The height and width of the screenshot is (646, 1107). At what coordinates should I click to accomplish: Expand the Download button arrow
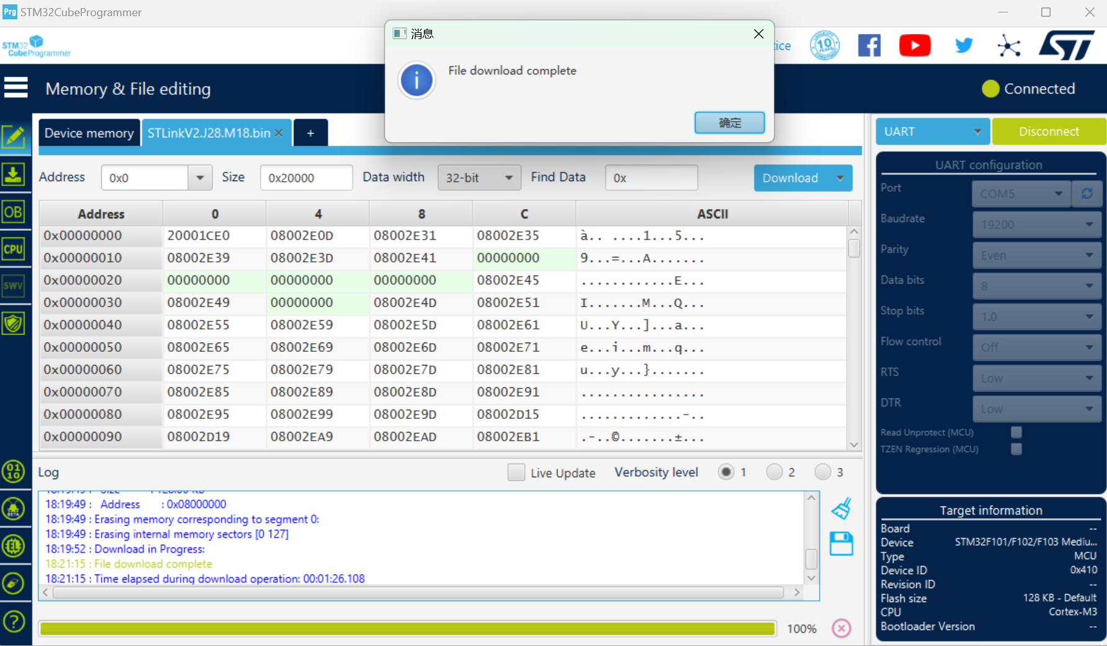840,178
